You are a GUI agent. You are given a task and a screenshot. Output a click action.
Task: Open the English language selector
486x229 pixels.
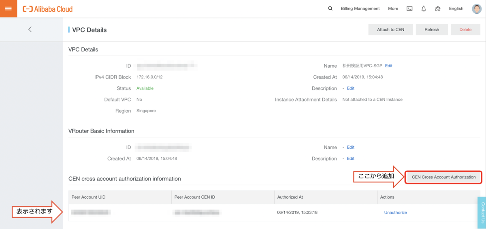[456, 9]
